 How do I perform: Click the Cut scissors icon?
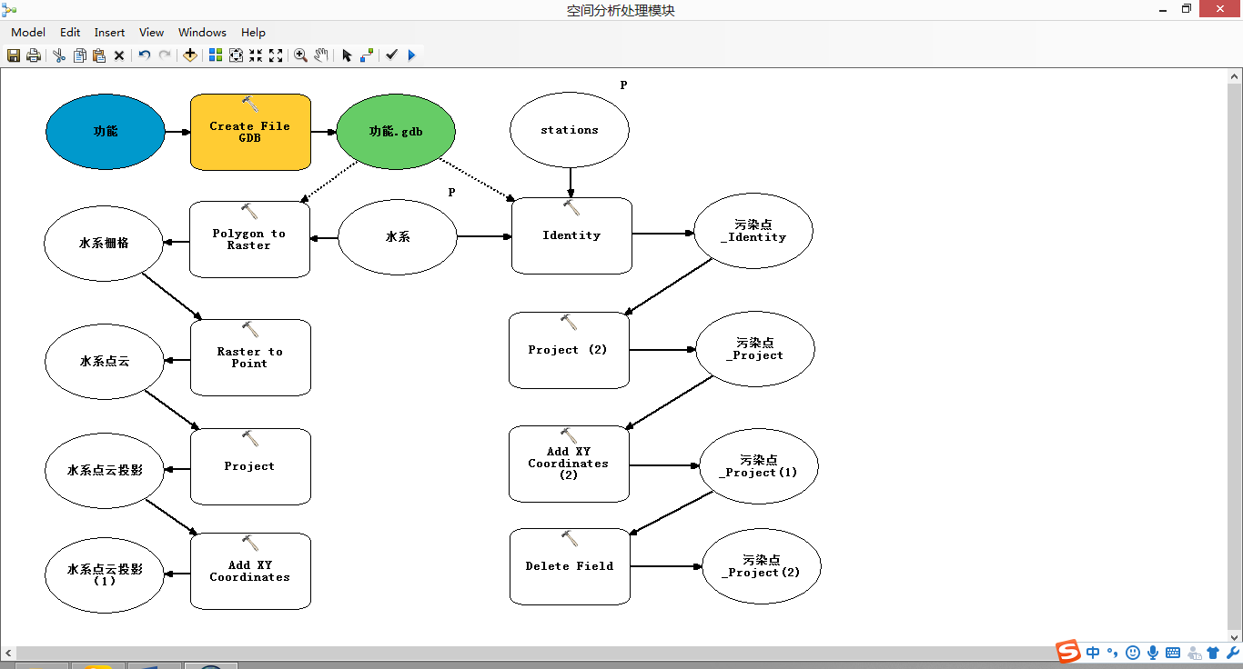tap(59, 55)
